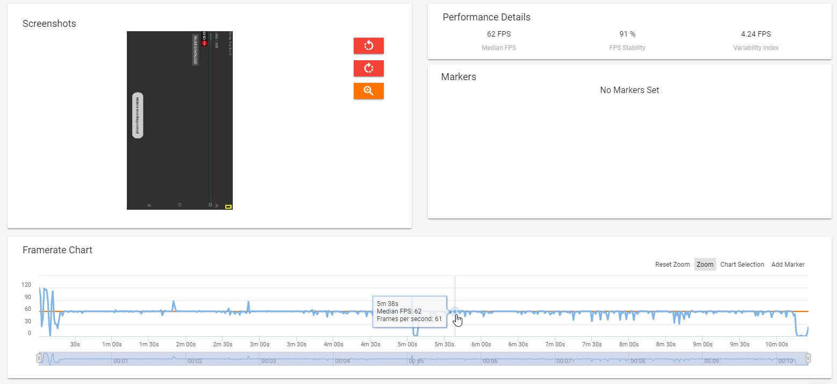
Task: Click Add Marker
Action: point(788,265)
